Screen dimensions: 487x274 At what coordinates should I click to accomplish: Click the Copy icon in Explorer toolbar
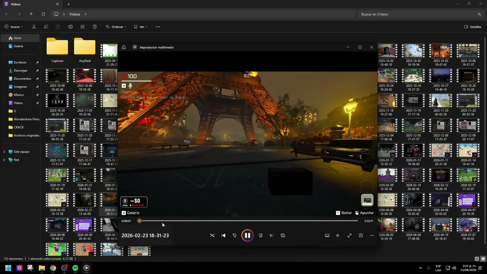click(46, 27)
